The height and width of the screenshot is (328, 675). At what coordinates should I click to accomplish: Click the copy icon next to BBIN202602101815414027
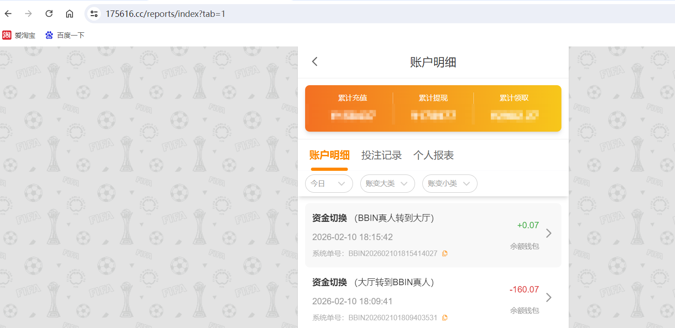point(445,253)
